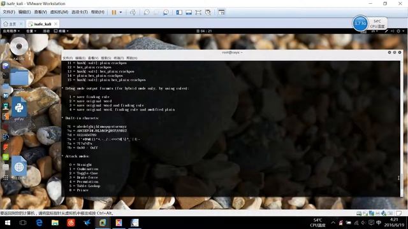This screenshot has width=408, height=229.
Task: Open terminal 终端(T) menu
Action: point(119,58)
